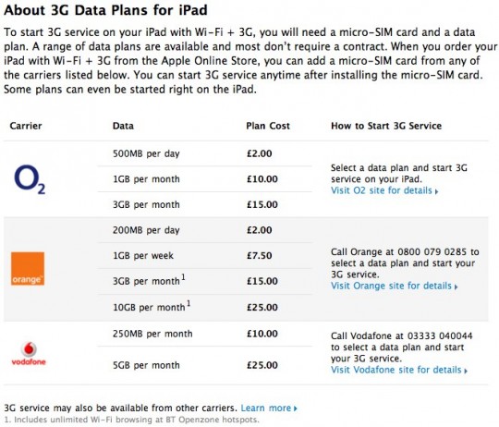Click the O2 carrier logo
499x427 pixels.
point(30,179)
